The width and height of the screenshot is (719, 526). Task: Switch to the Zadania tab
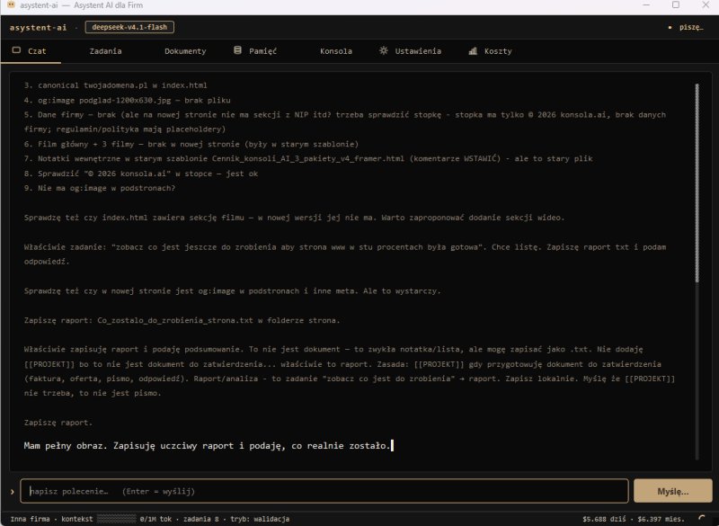105,51
